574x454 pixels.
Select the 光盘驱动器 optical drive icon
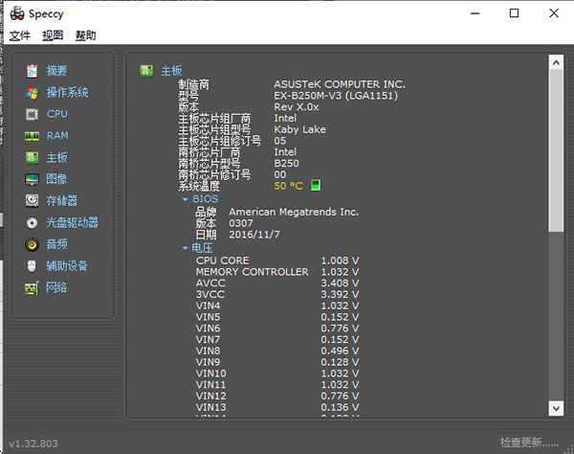click(x=32, y=222)
